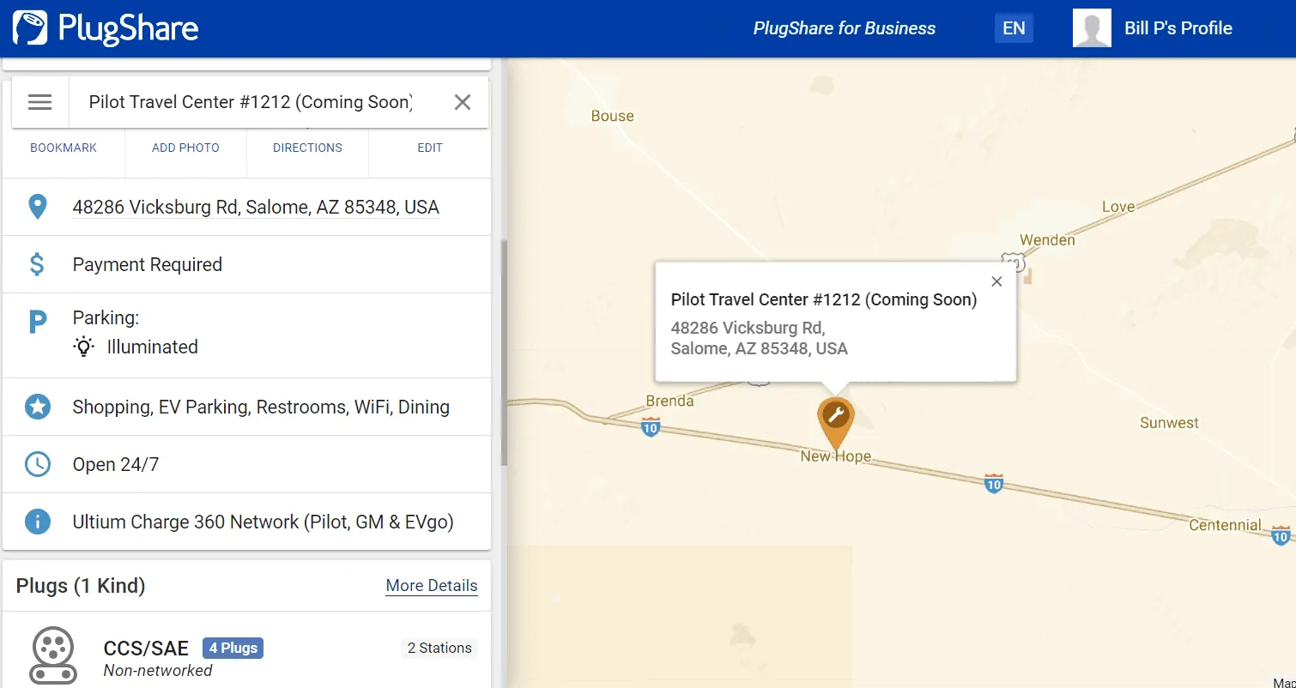Click the Sunwest map label
Image resolution: width=1296 pixels, height=688 pixels.
[x=1169, y=423]
